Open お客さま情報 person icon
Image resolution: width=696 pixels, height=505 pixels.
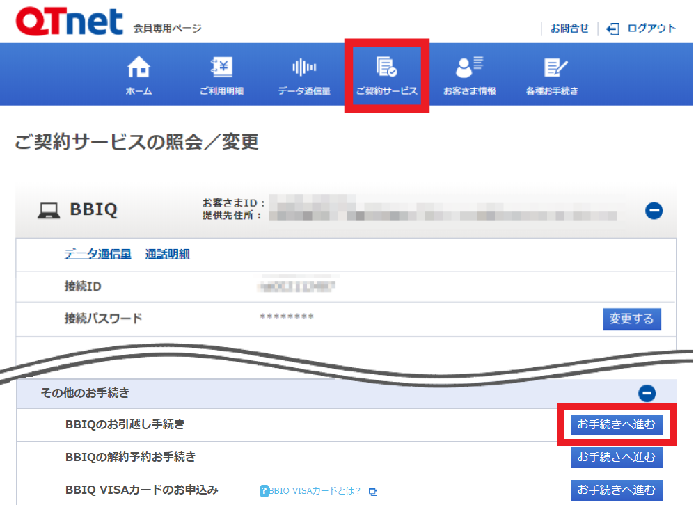(469, 67)
